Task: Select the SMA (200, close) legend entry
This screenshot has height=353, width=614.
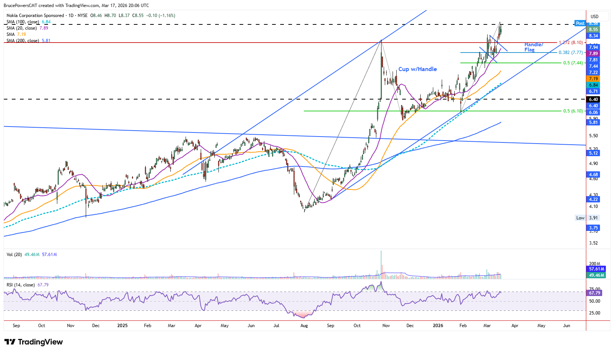Action: tap(28, 41)
